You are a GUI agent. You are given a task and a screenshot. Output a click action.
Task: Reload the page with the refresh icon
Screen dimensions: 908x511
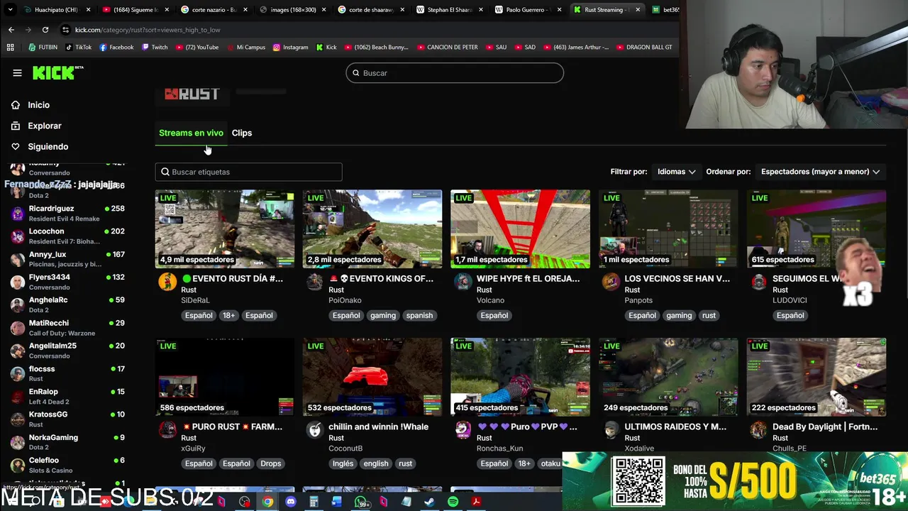(45, 30)
